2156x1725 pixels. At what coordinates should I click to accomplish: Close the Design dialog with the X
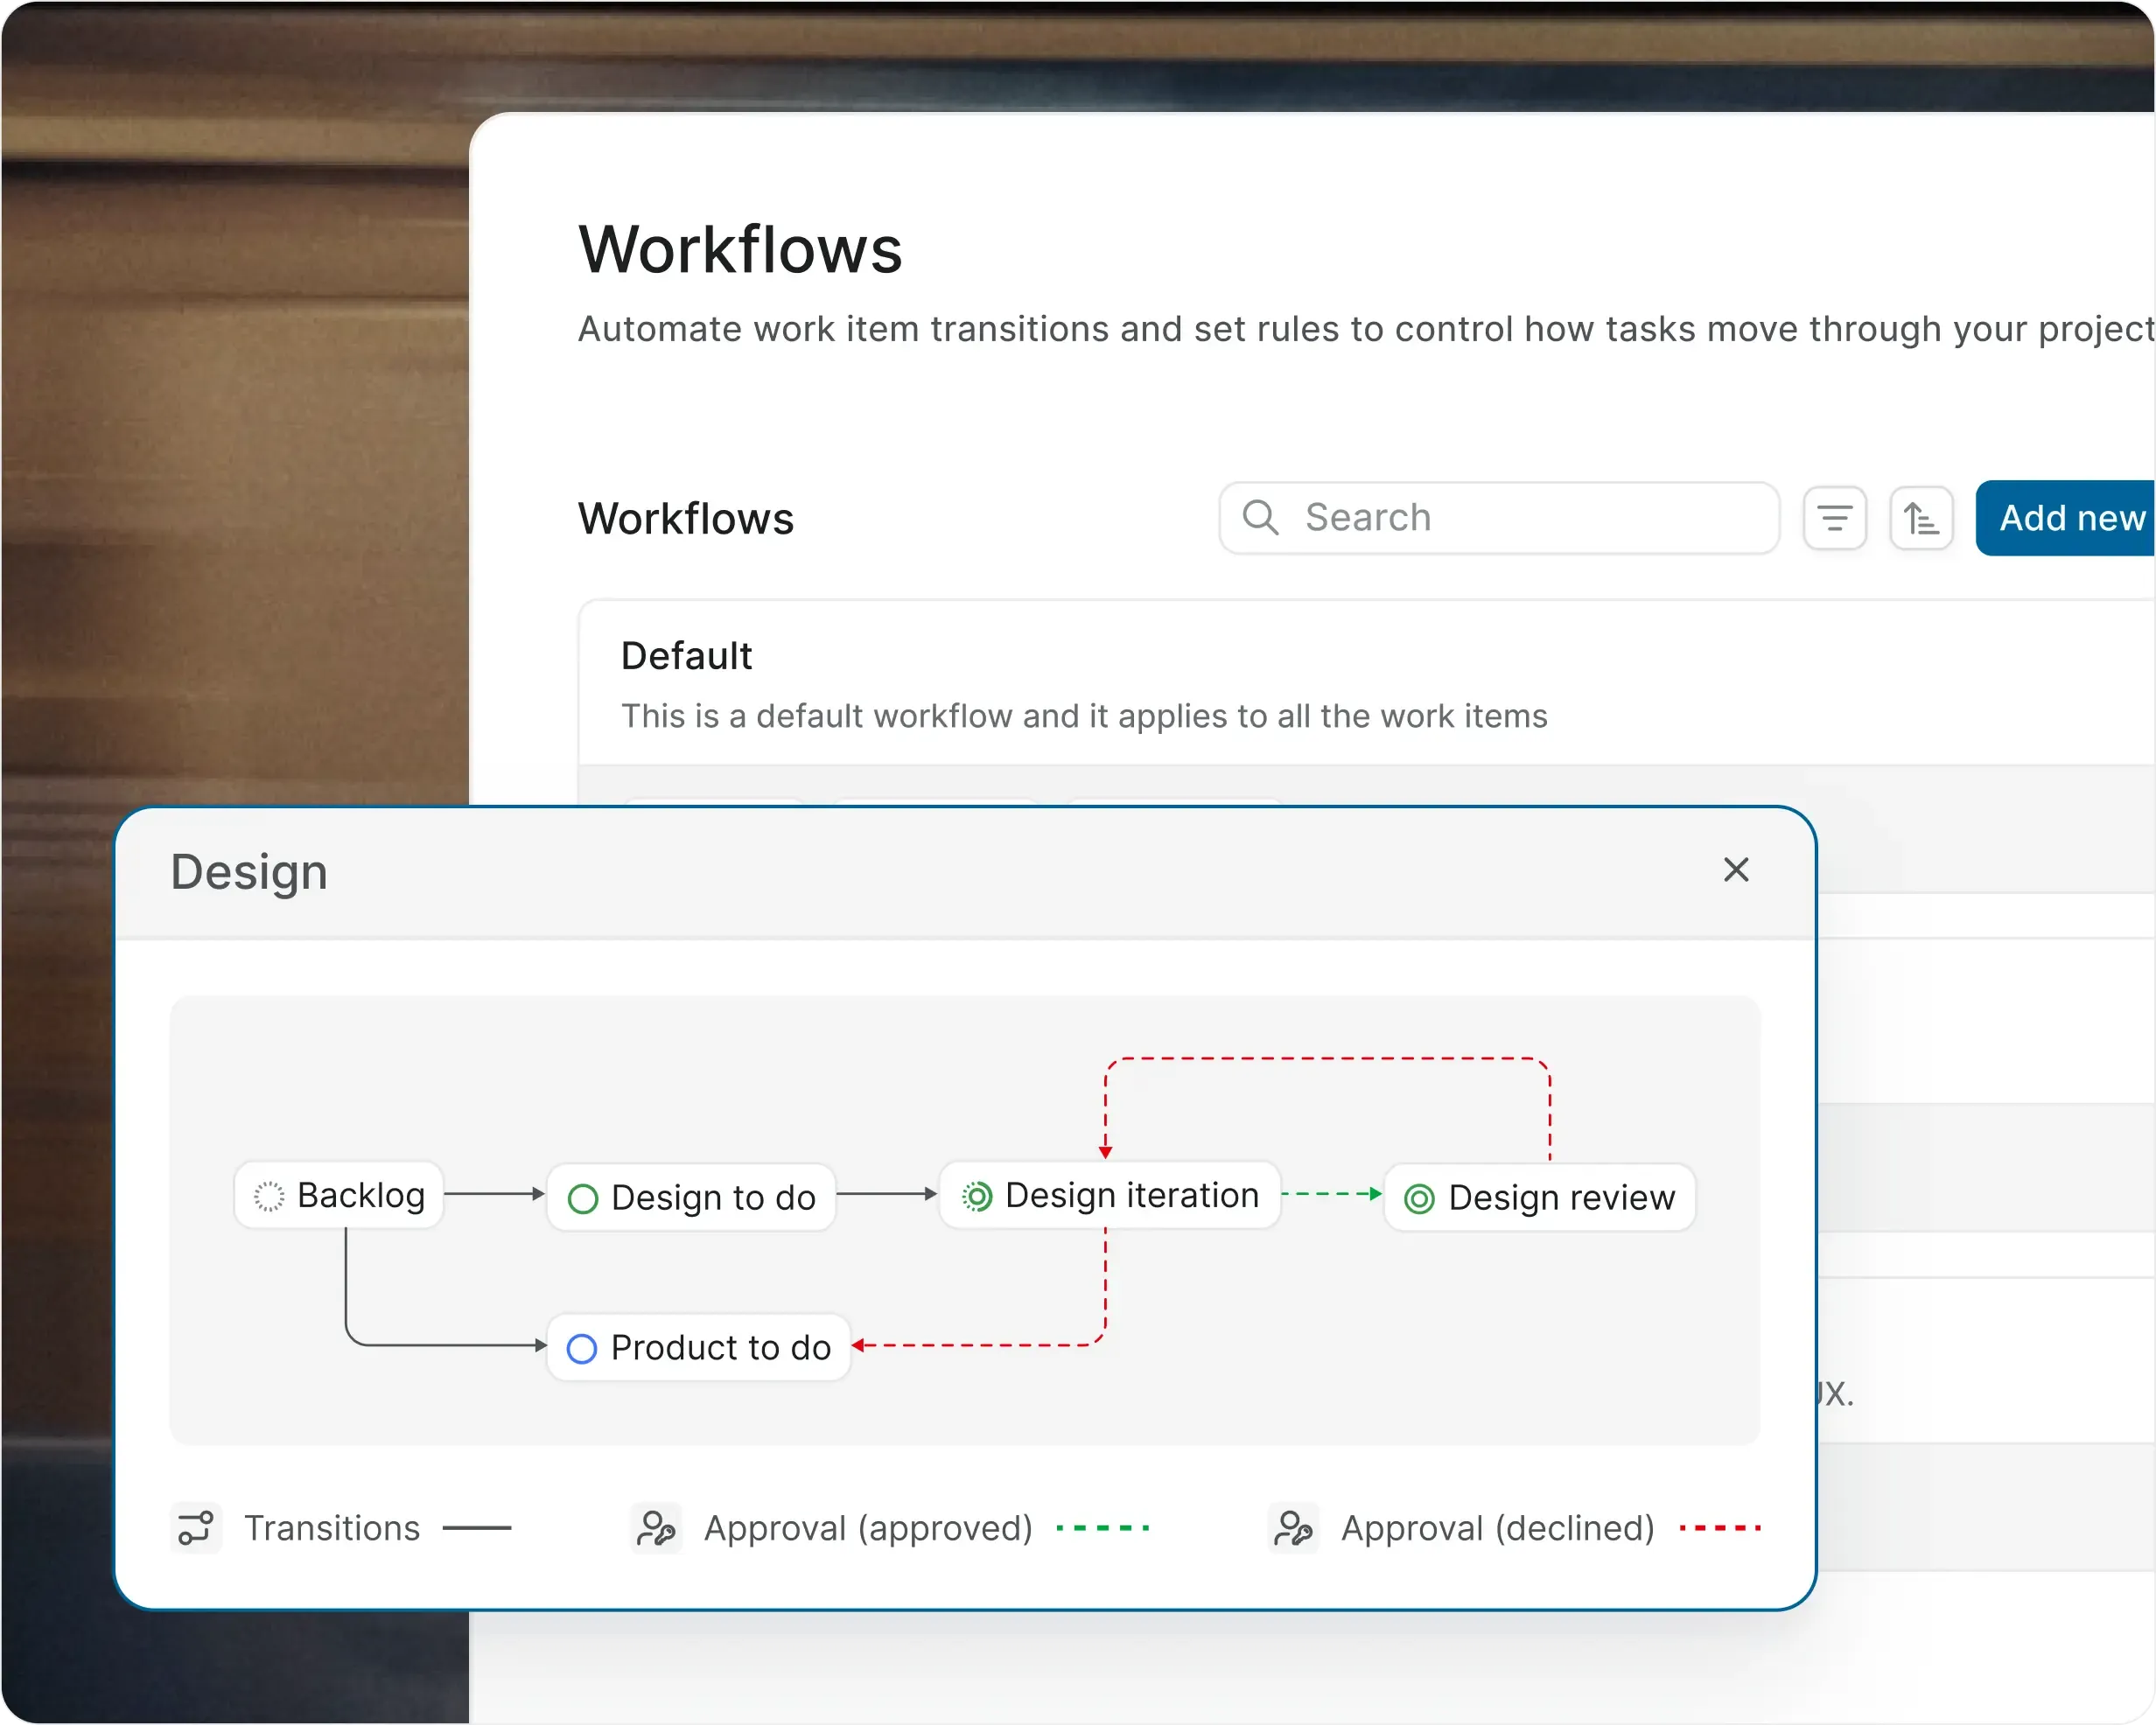pyautogui.click(x=1736, y=870)
